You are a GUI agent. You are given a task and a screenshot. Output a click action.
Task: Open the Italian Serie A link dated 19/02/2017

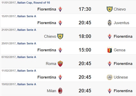[x=27, y=84]
